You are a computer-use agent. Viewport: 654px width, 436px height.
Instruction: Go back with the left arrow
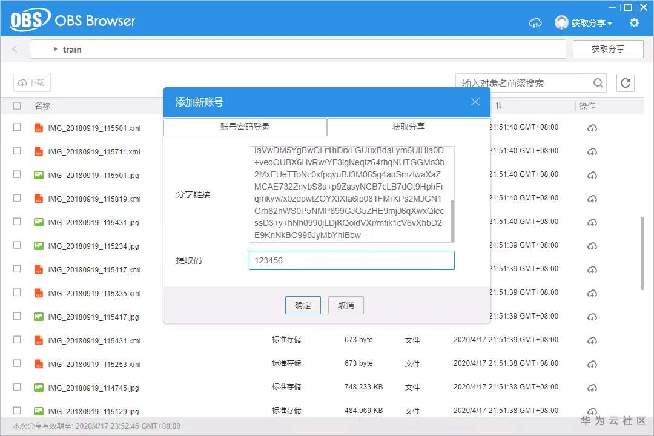15,49
